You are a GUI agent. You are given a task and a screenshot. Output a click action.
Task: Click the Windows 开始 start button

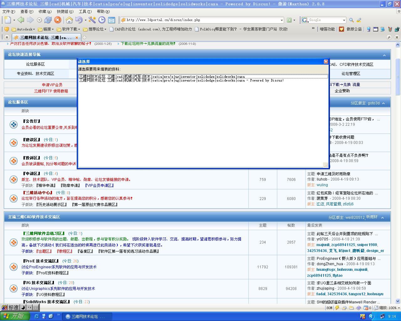point(15,316)
